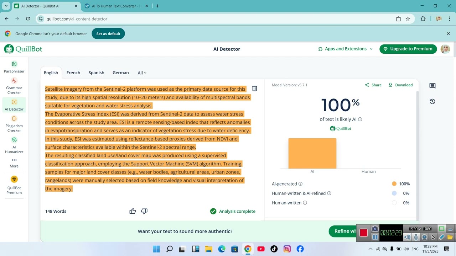
Task: Show info about 'of text is likely AI'
Action: click(x=360, y=119)
